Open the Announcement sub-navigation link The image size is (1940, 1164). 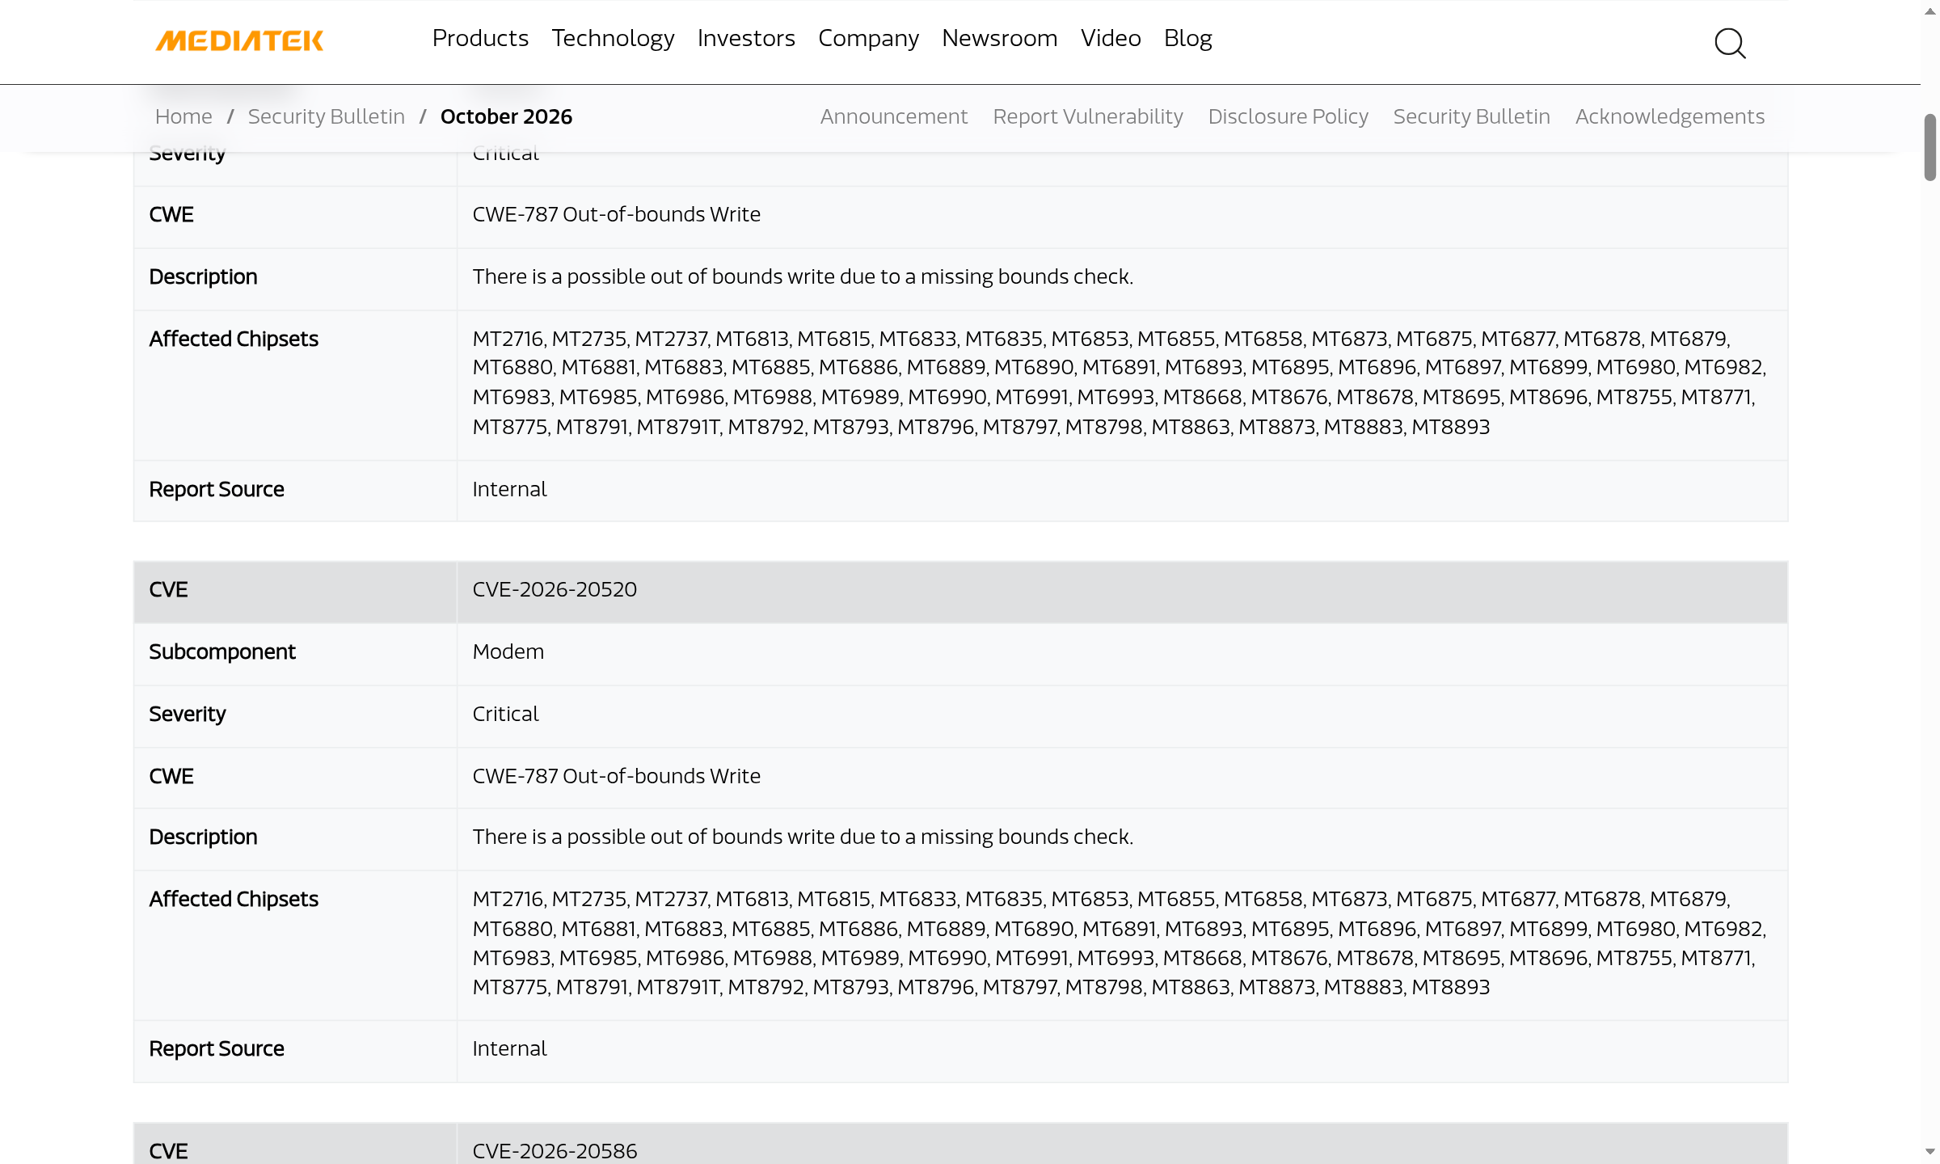[x=893, y=116]
